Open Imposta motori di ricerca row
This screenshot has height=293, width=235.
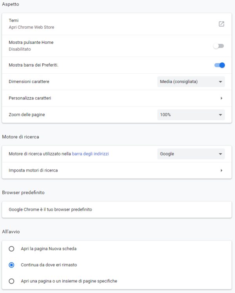coord(117,170)
